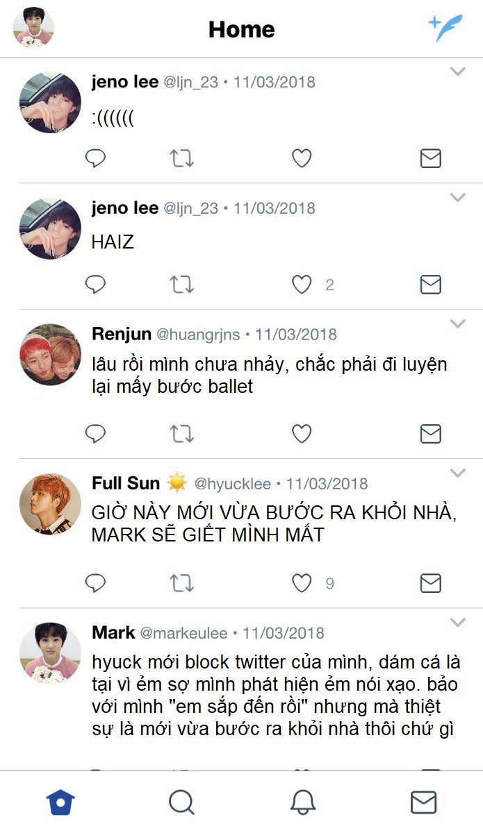This screenshot has width=483, height=833.
Task: Reply to Renjun's ballet tweet
Action: pyautogui.click(x=95, y=434)
